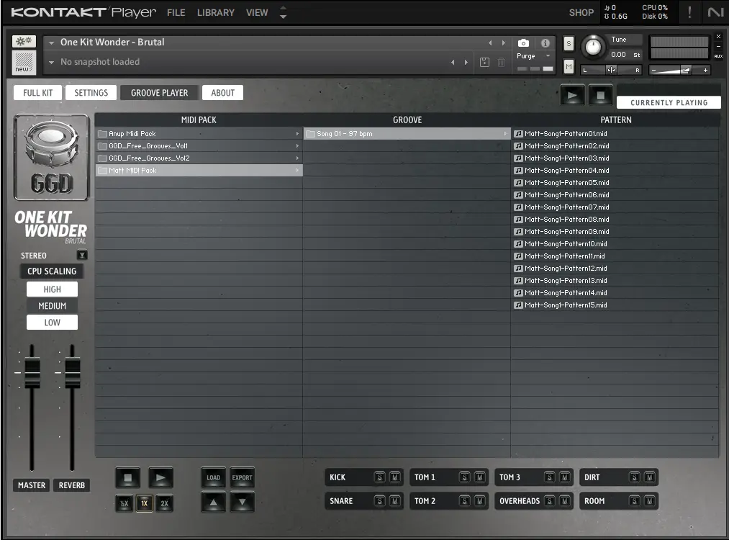Viewport: 729px width, 540px height.
Task: Play the currently playing pattern preview
Action: pos(572,95)
